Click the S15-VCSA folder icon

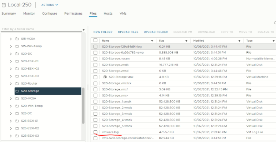(17, 39)
